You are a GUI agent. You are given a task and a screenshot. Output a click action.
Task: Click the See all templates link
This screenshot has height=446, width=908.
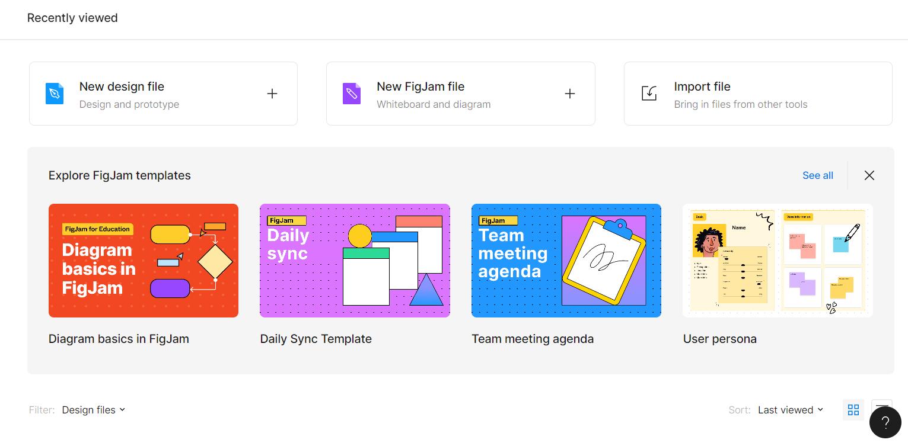[x=817, y=175]
